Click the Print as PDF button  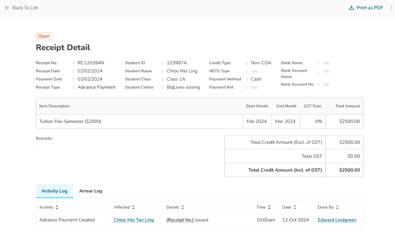tap(366, 8)
